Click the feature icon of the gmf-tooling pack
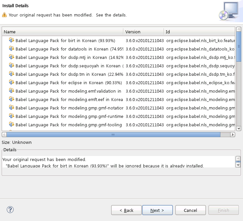 pos(11,124)
